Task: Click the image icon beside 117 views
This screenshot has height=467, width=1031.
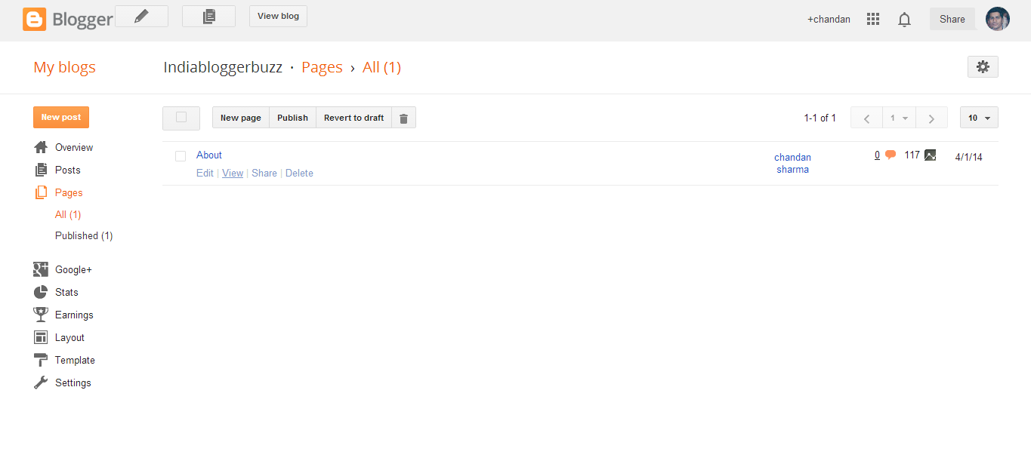Action: click(930, 155)
